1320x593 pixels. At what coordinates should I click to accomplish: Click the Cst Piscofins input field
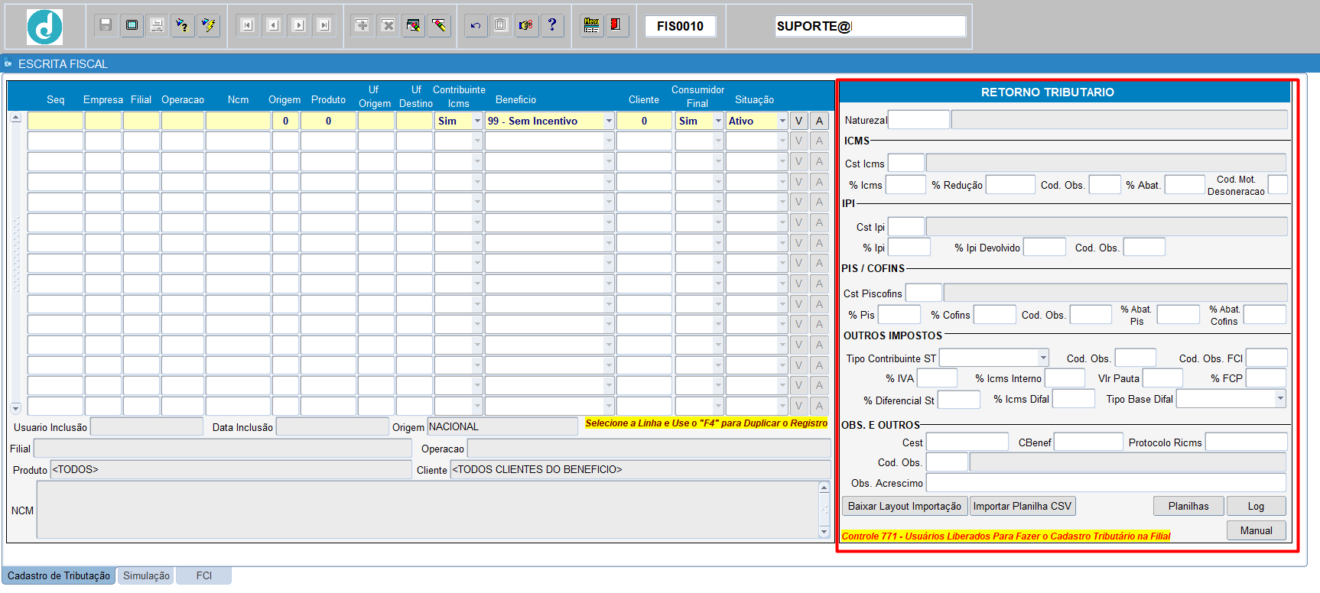[x=924, y=293]
